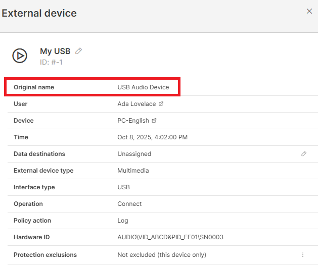
Task: Click the Connect operation value
Action: click(129, 204)
